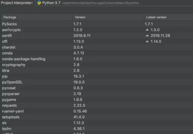Select the requests package row
This screenshot has width=193, height=134.
97,105
